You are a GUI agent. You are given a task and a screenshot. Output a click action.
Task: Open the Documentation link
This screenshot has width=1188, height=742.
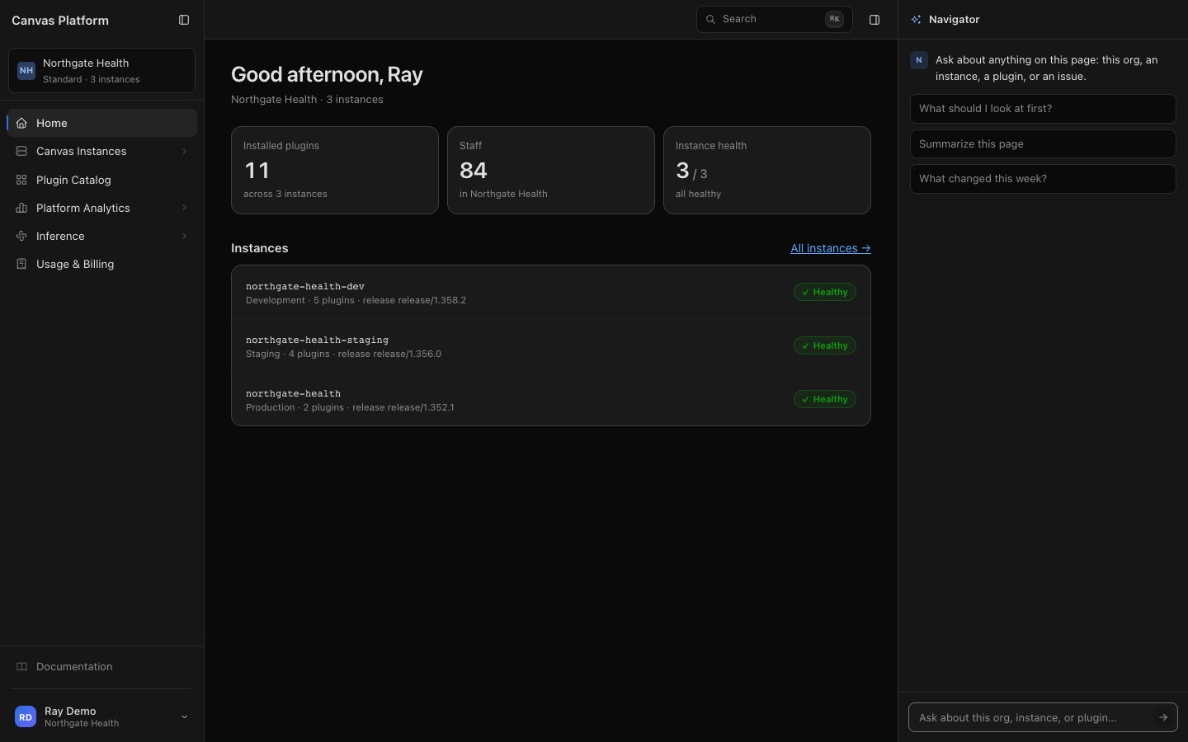101,666
